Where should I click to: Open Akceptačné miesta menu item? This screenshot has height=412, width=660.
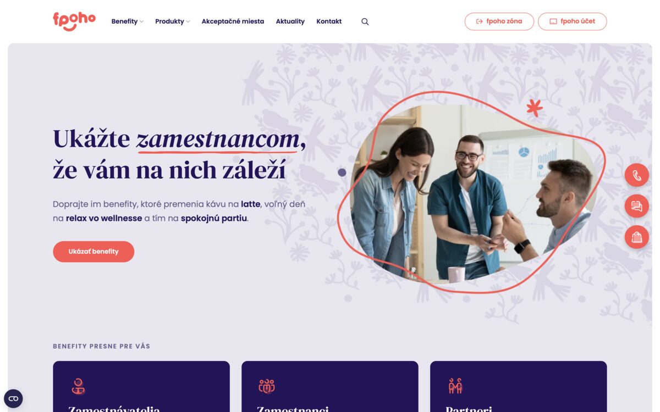[233, 21]
